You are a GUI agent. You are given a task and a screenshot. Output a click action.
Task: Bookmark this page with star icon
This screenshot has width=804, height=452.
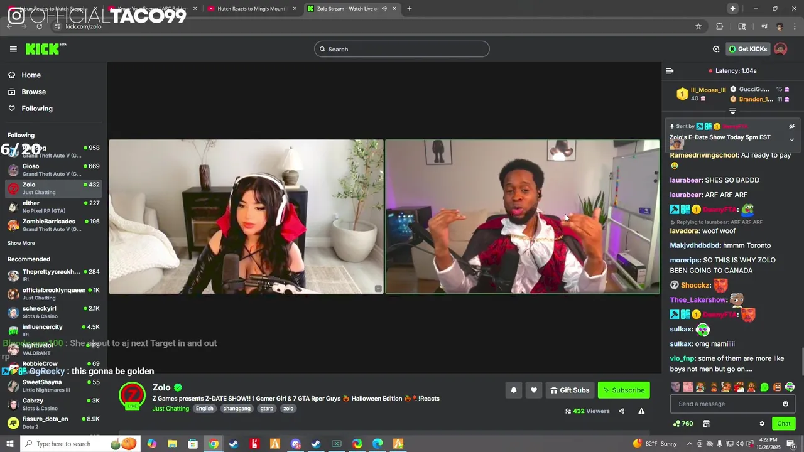[698, 26]
